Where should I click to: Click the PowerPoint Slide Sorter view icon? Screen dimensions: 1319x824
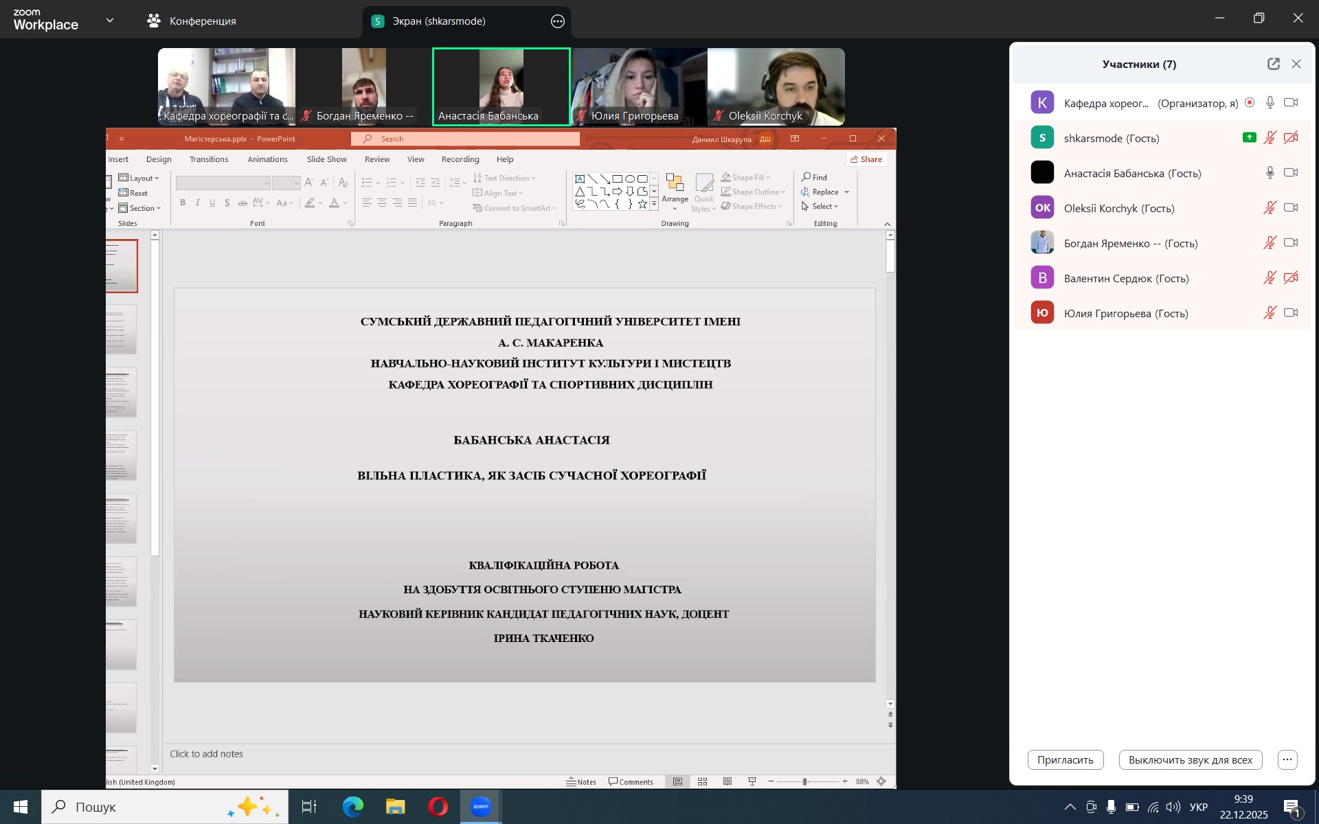(x=702, y=781)
